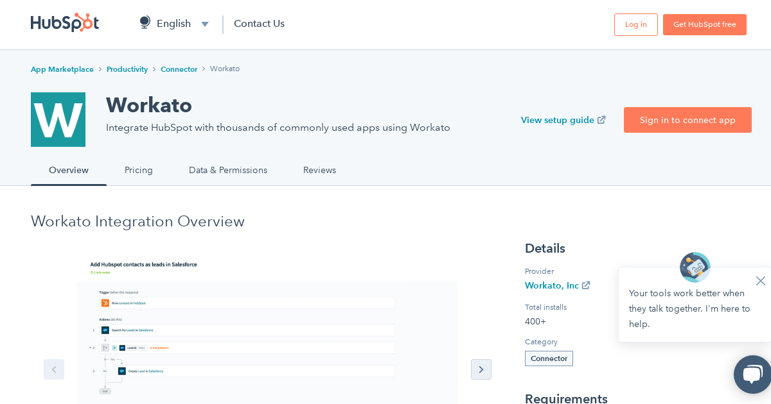Open the Data & Permissions tab

click(x=228, y=170)
